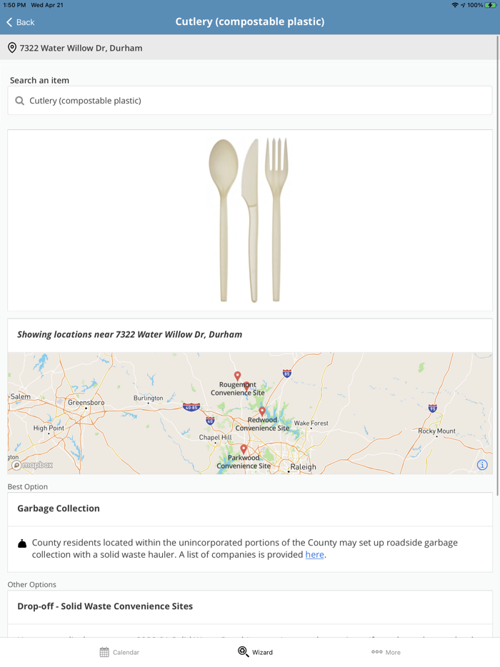The width and height of the screenshot is (500, 667).
Task: Tap the search magnifier icon
Action: (x=20, y=101)
